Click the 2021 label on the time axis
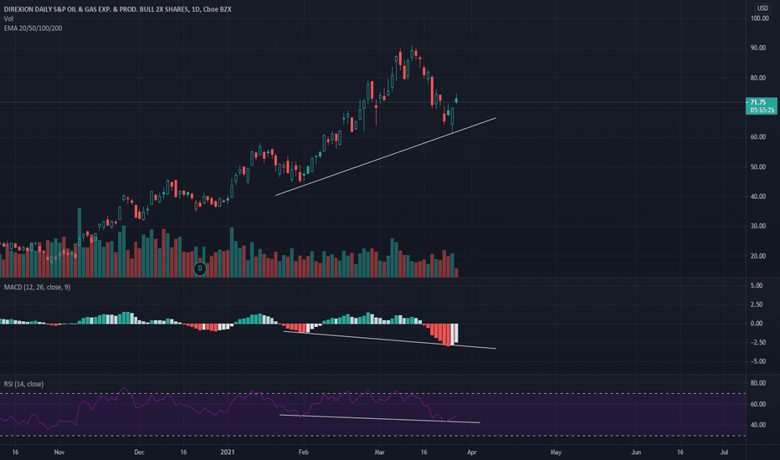Viewport: 780px width, 460px height. pyautogui.click(x=228, y=452)
